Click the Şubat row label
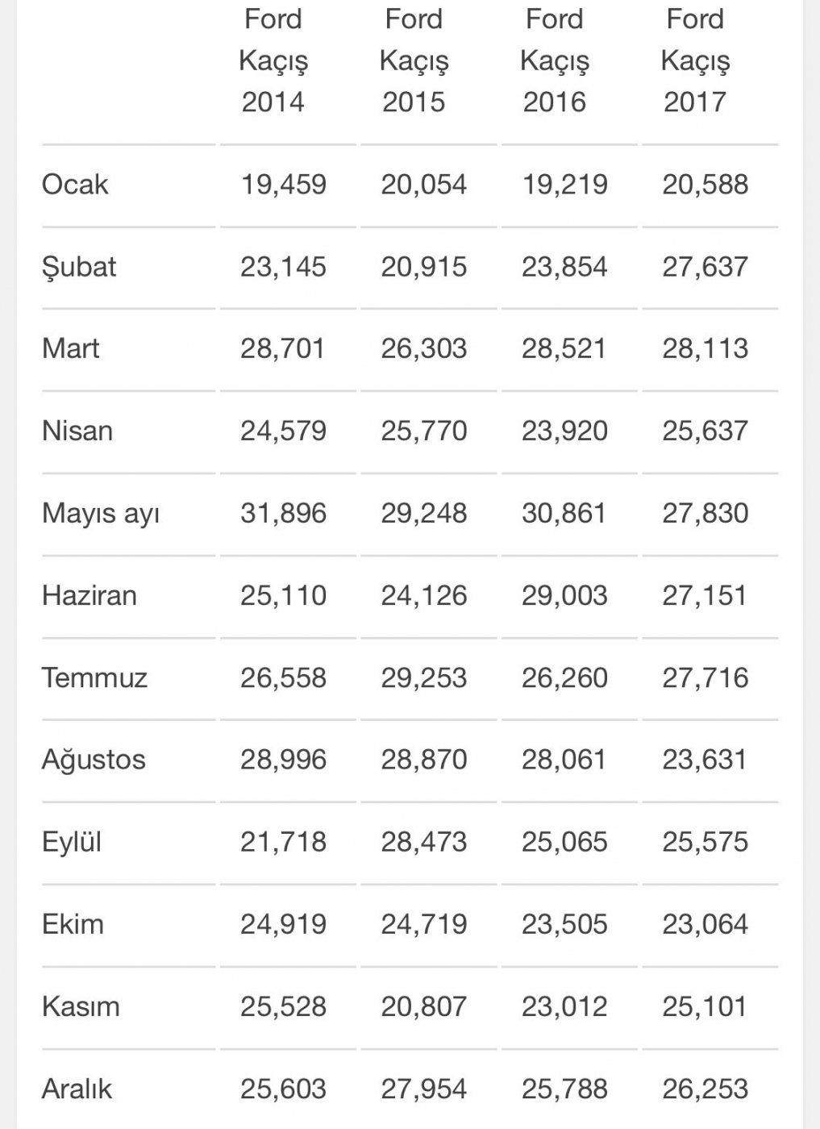This screenshot has width=820, height=1129. (x=79, y=267)
